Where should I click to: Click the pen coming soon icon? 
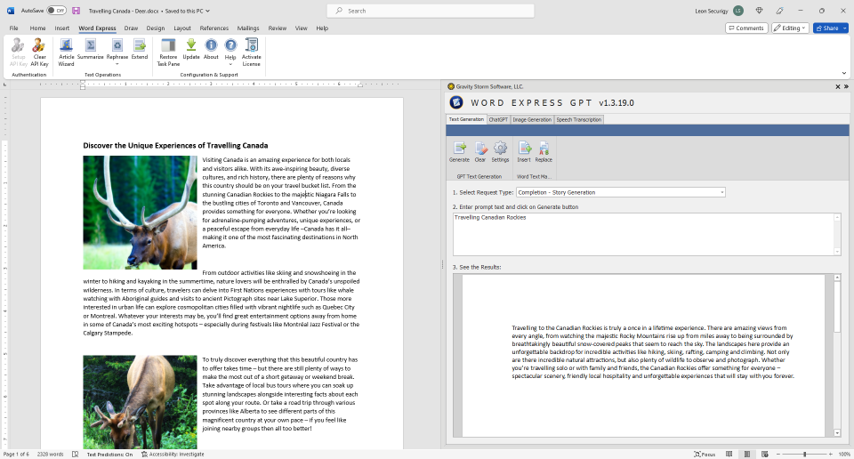780,11
